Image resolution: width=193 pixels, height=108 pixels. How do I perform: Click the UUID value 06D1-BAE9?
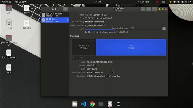tap(92, 69)
